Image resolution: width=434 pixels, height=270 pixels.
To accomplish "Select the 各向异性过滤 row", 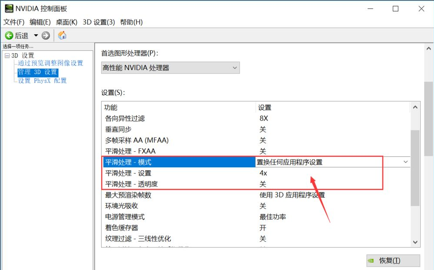I will 256,118.
